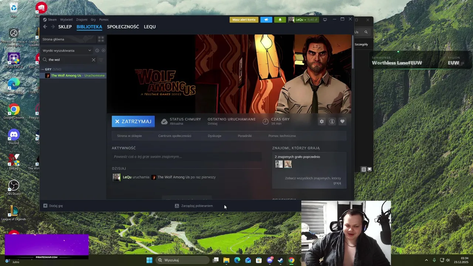
Task: Open Pomoc techniczna link
Action: point(282,136)
